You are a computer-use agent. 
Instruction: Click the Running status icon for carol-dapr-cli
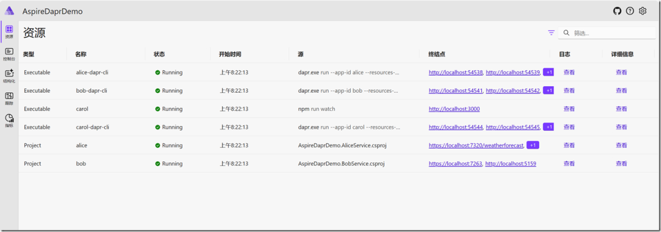(x=158, y=127)
